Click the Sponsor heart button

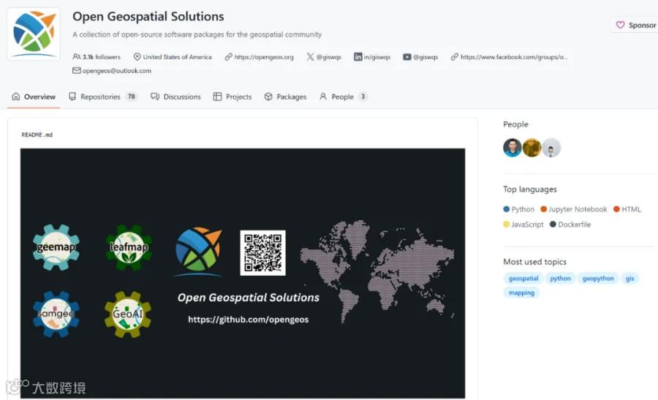[x=635, y=25]
